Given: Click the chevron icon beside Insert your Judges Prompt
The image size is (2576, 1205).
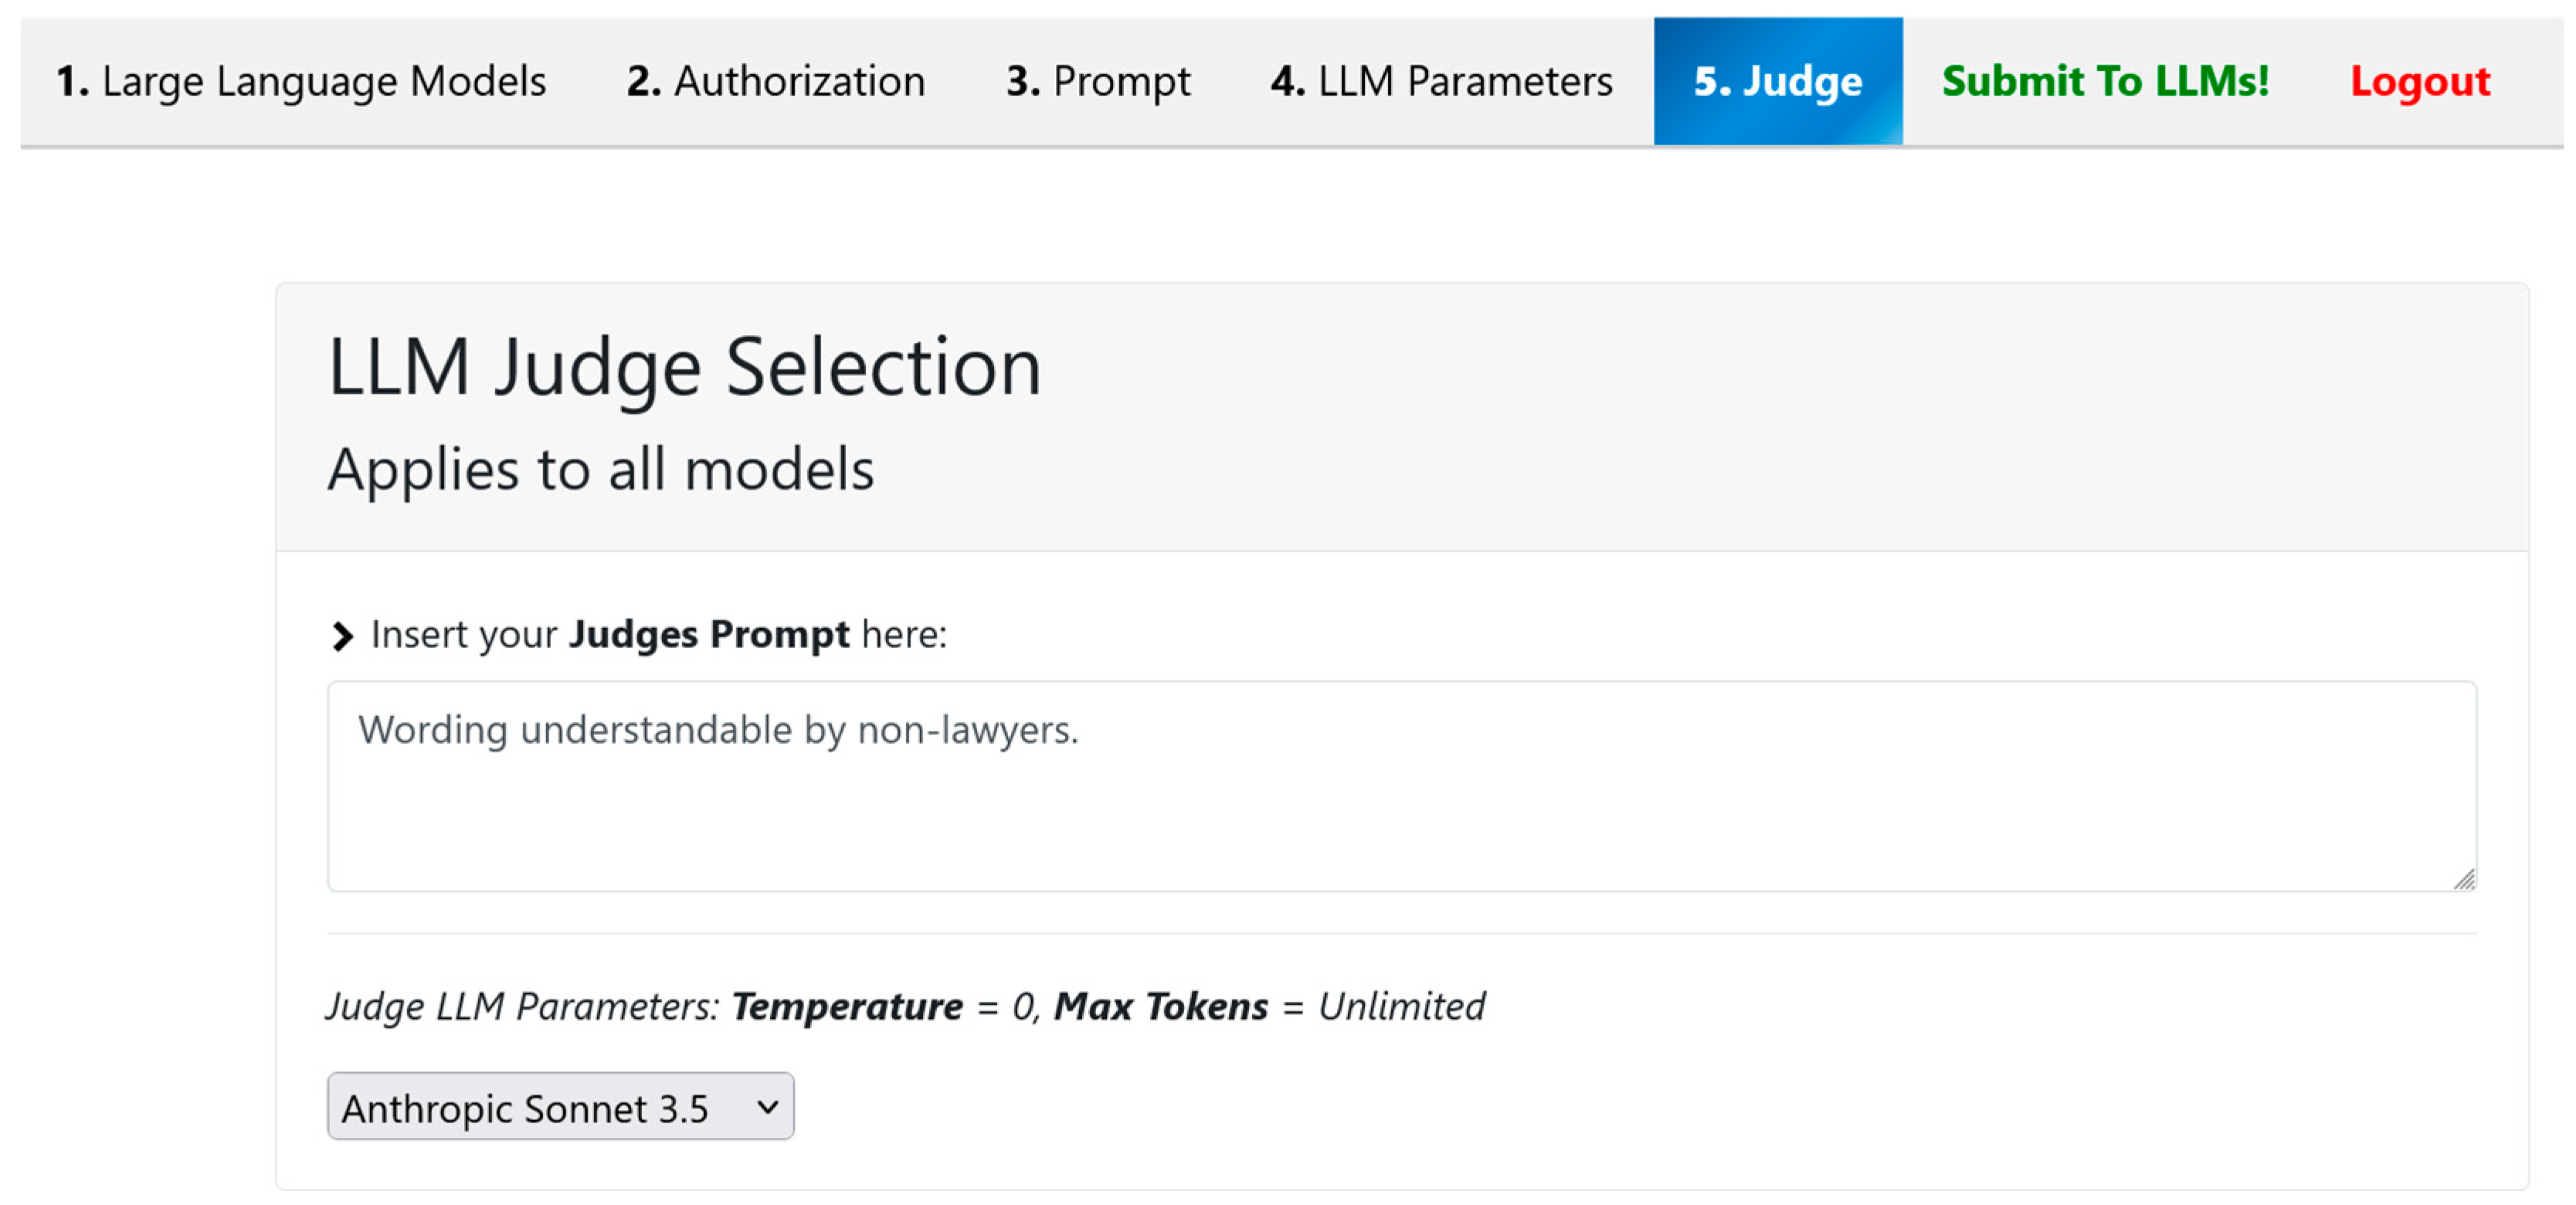Looking at the screenshot, I should [x=342, y=636].
